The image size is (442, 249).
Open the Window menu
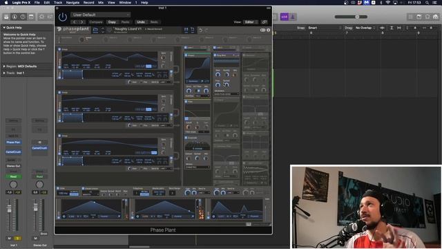coord(125,3)
